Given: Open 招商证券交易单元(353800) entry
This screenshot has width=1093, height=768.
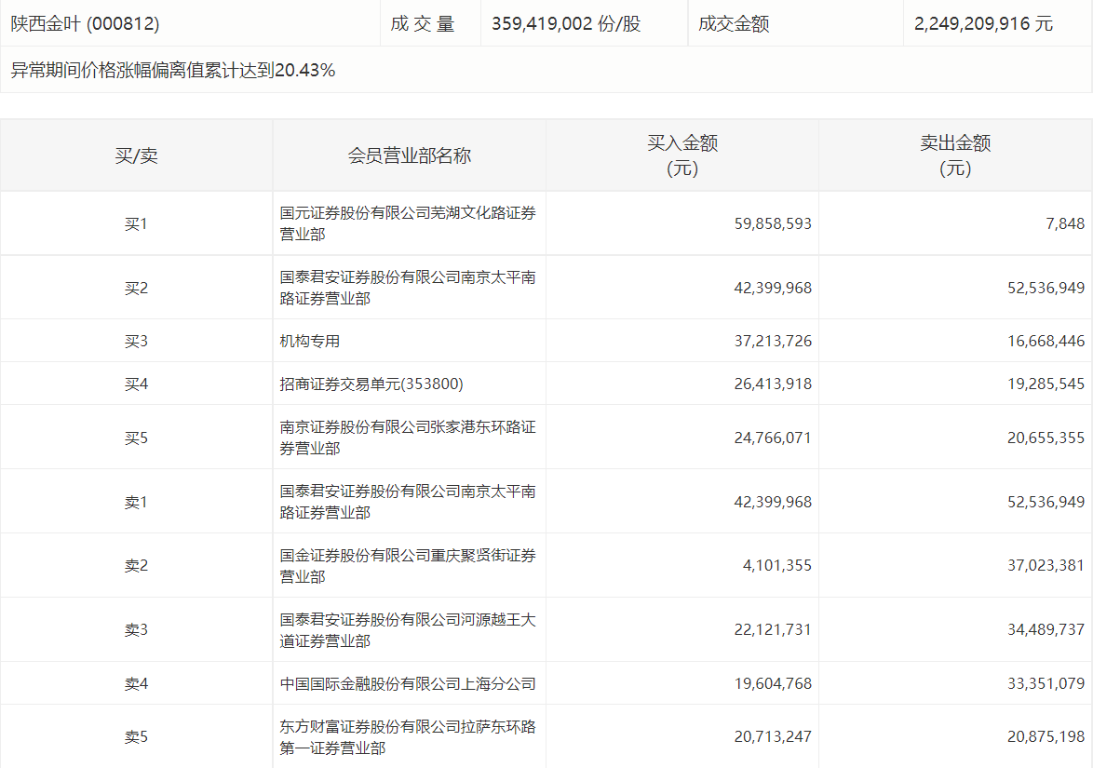Looking at the screenshot, I should tap(371, 384).
